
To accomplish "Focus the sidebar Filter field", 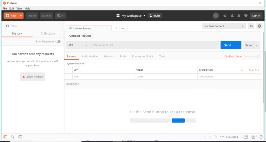I will 33,26.
